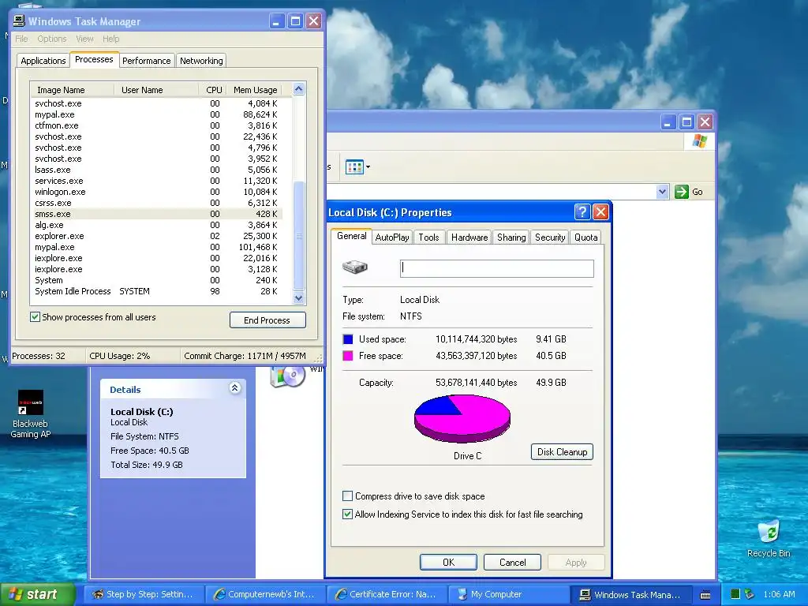This screenshot has height=606, width=808.
Task: Click the hard drive icon in Properties
Action: 354,267
